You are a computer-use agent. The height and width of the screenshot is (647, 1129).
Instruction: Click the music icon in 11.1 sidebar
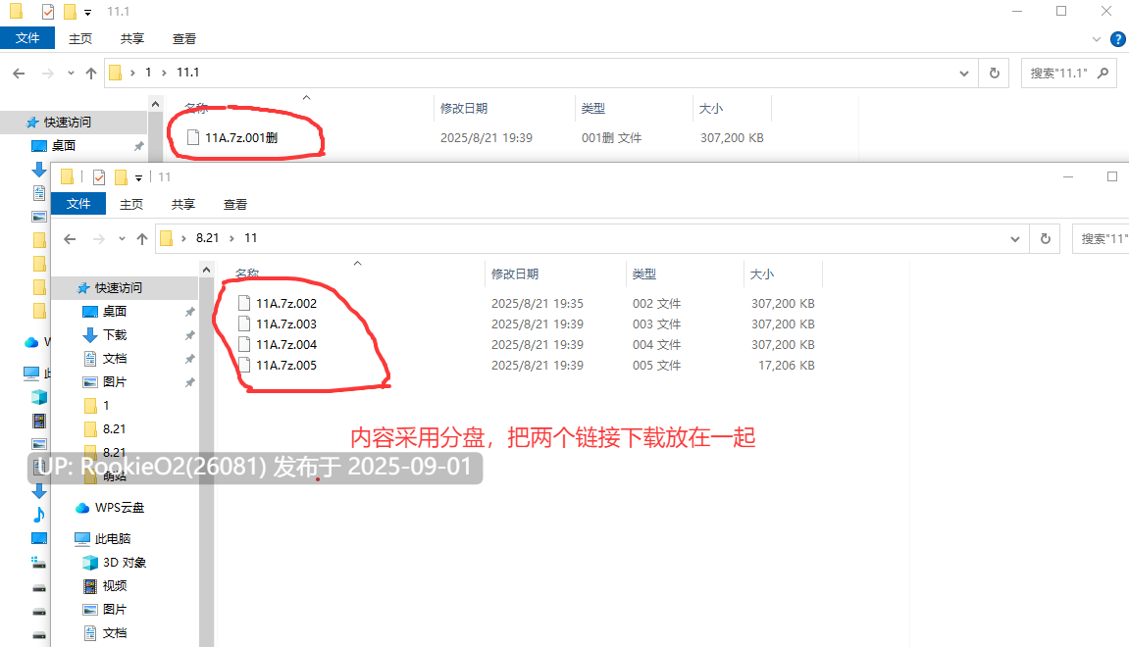[39, 515]
